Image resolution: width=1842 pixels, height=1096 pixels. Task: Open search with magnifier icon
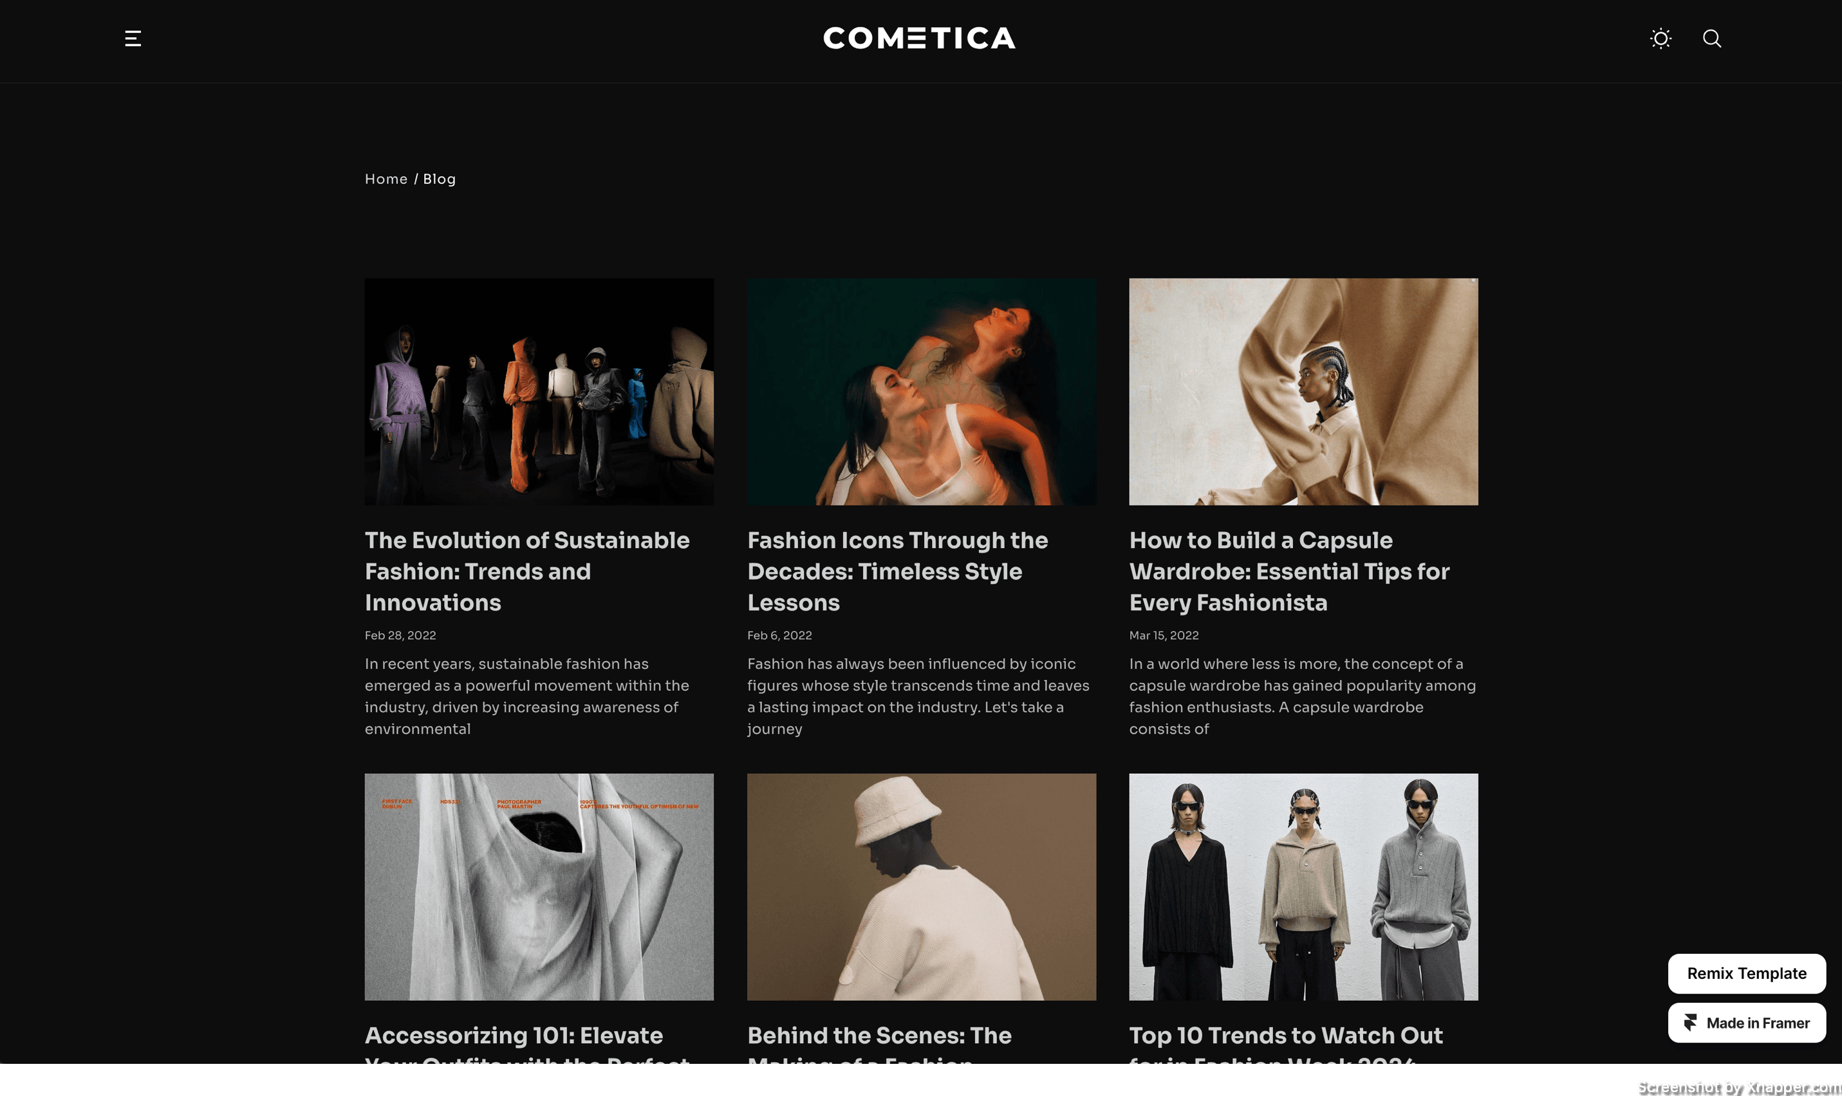[x=1712, y=39]
